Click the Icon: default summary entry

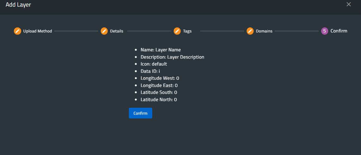pos(153,64)
